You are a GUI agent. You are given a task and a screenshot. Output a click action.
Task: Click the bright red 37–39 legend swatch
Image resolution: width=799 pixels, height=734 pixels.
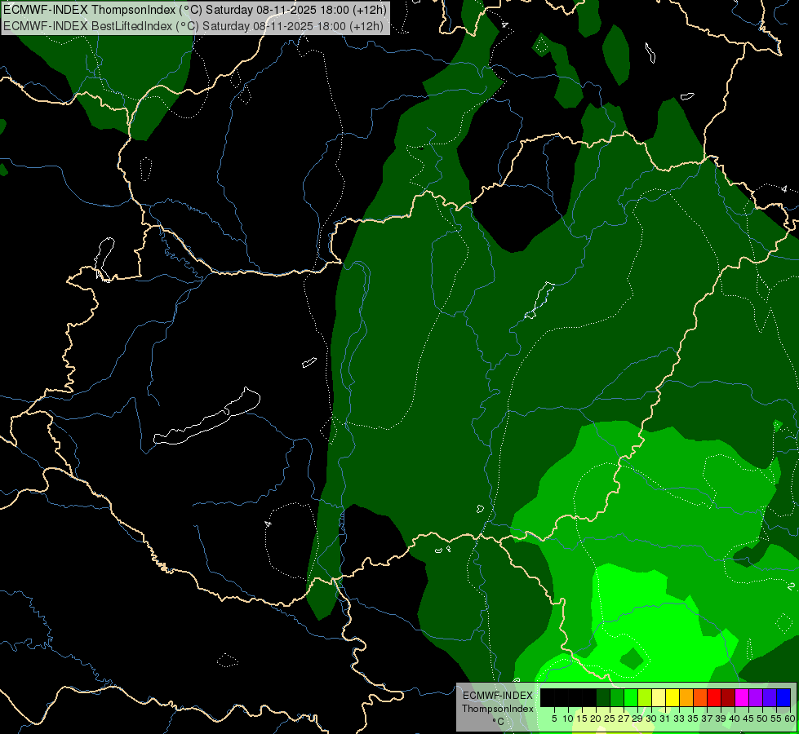714,697
